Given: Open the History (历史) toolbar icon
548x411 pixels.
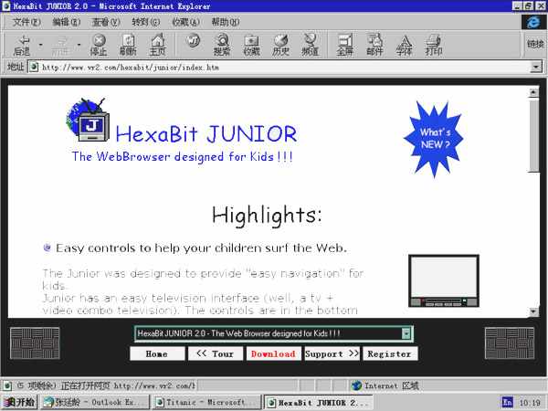Looking at the screenshot, I should click(280, 43).
